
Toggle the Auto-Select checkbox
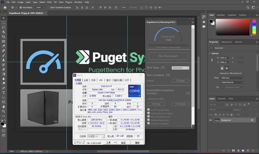[20, 8]
